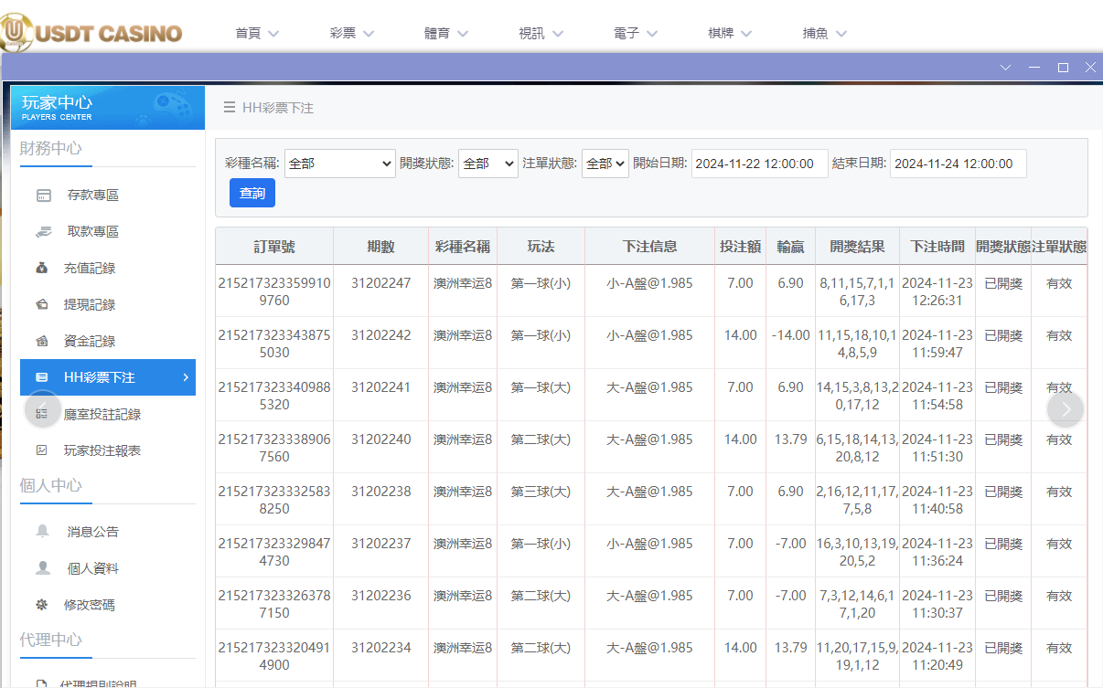Expand the 開獎狀態 status dropdown

(x=491, y=163)
